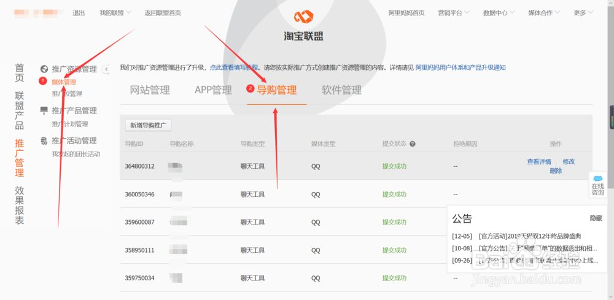Click the 推广资源管理 section heading
Screen dimensions: 614x300
74,69
